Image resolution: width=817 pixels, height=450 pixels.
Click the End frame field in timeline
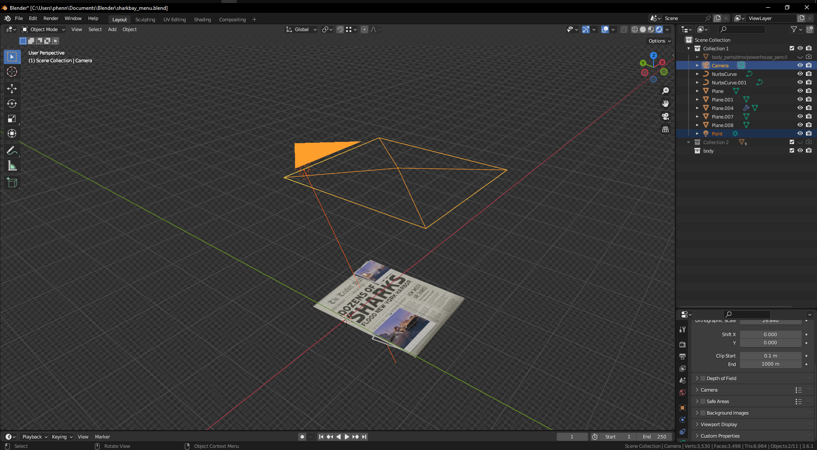[655, 437]
